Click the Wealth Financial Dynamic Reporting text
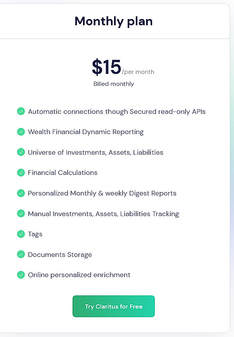The height and width of the screenshot is (337, 234). point(85,132)
